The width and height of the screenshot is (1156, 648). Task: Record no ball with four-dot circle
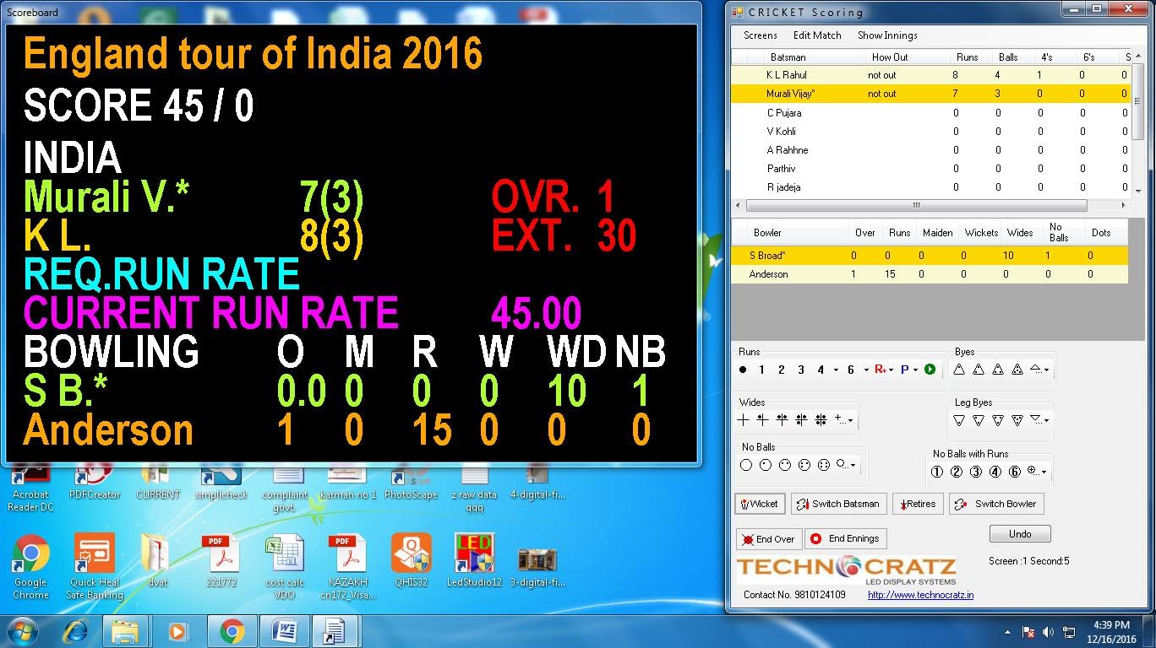pyautogui.click(x=823, y=465)
